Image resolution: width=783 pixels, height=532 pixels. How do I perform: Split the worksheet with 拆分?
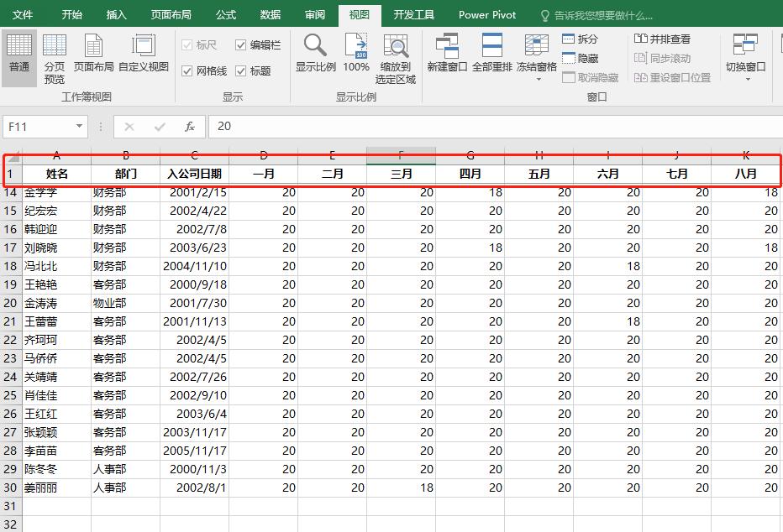[578, 39]
